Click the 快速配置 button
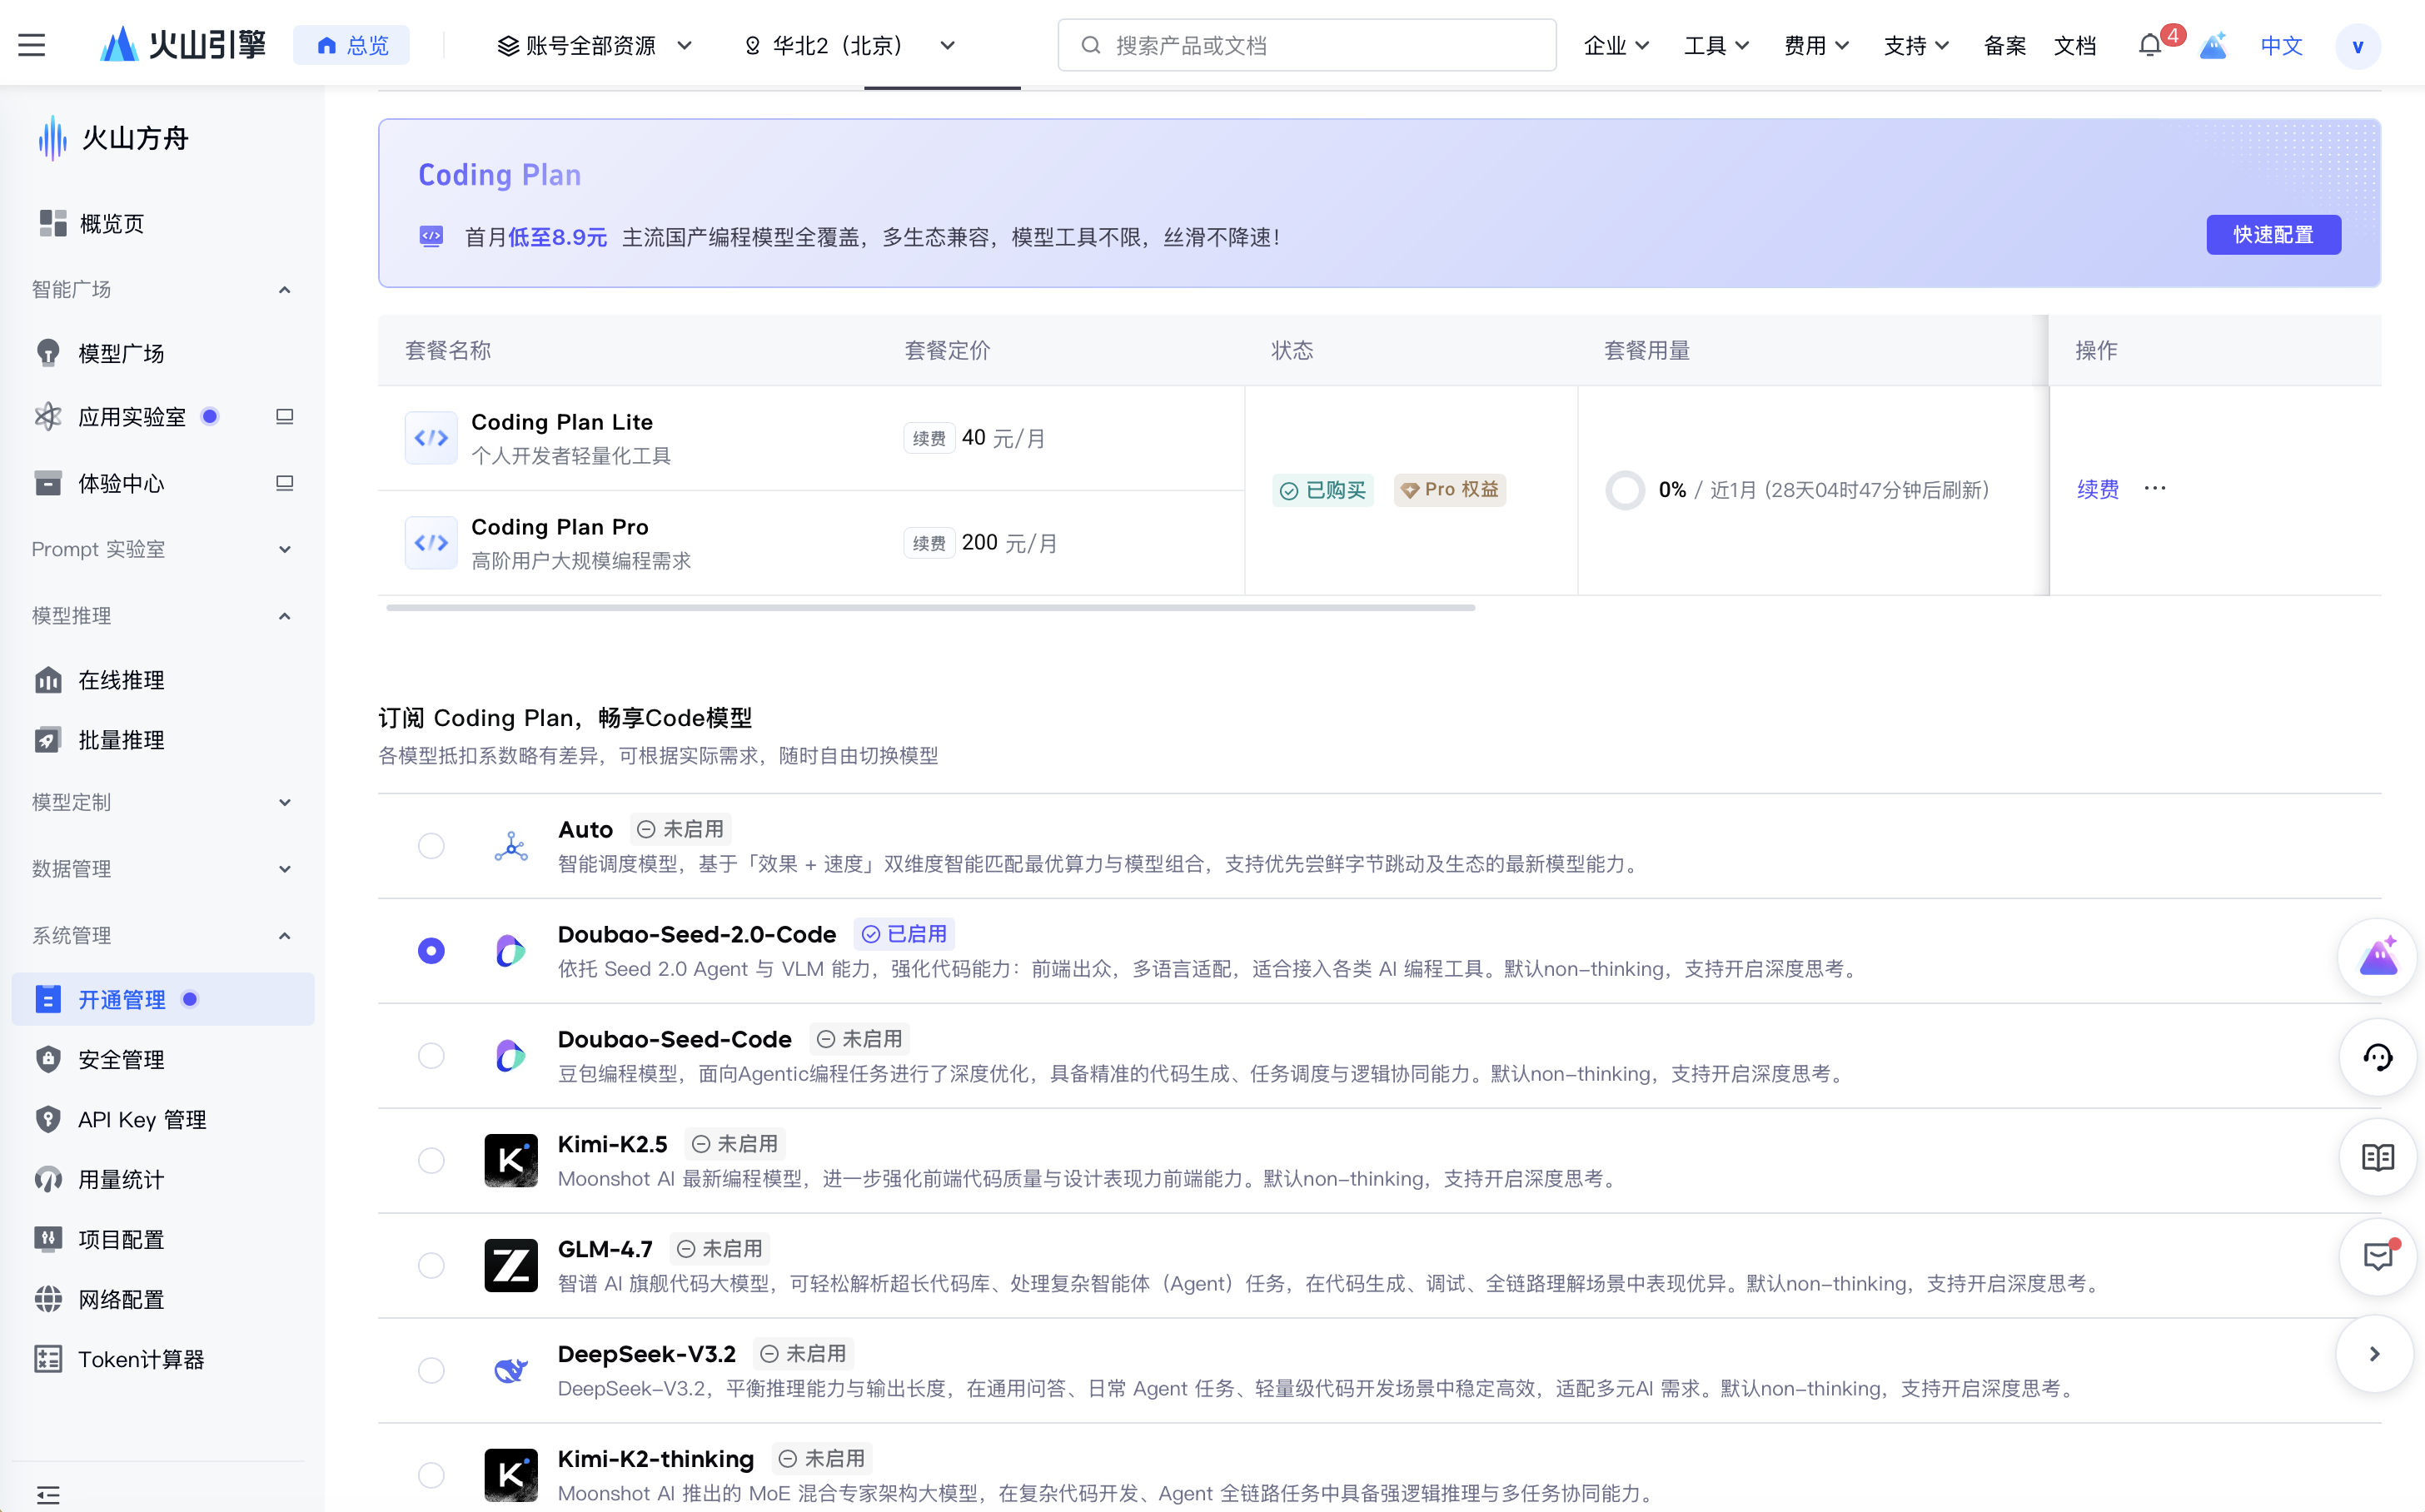The image size is (2425, 1512). point(2272,235)
